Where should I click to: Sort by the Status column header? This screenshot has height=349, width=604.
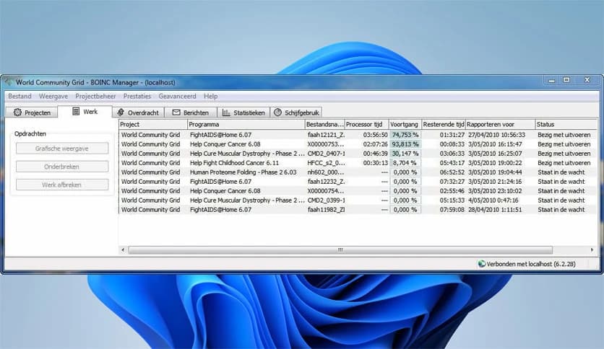(566, 124)
